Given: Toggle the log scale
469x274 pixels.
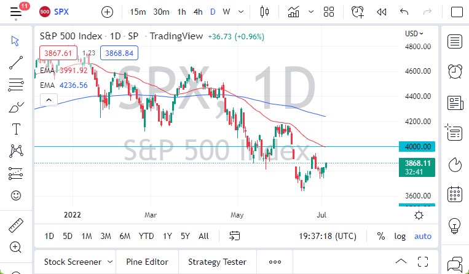Looking at the screenshot, I should coord(400,236).
